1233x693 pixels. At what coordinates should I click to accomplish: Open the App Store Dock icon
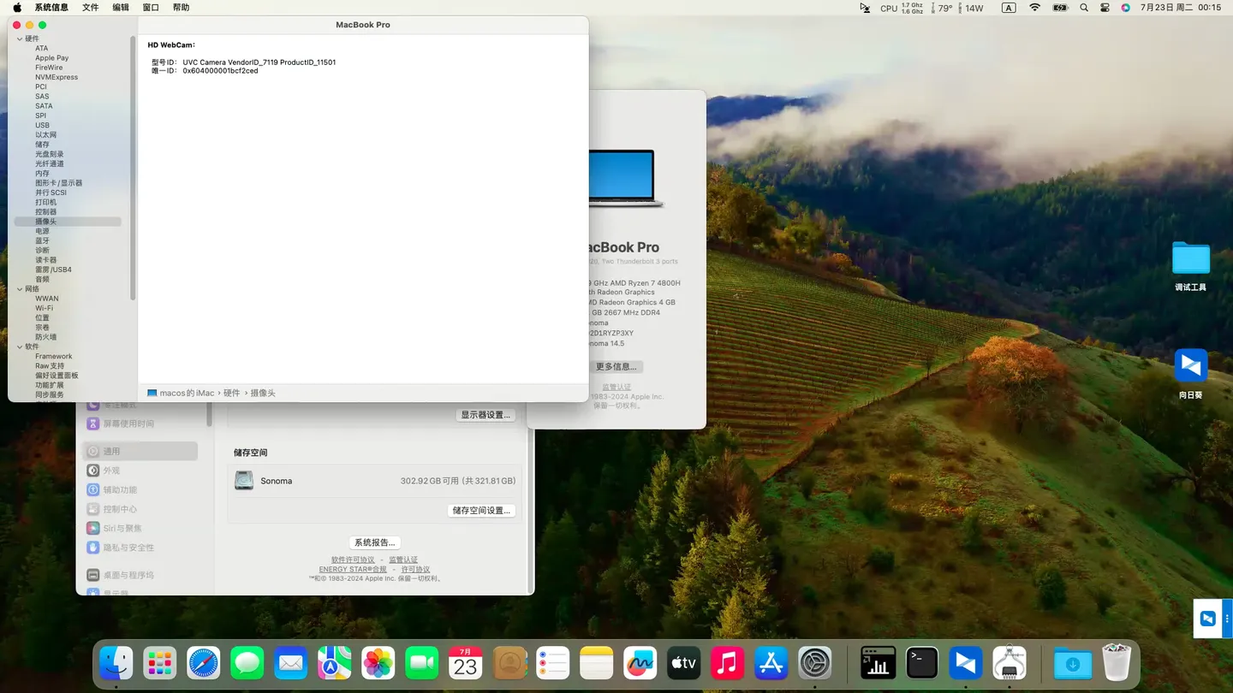(771, 663)
